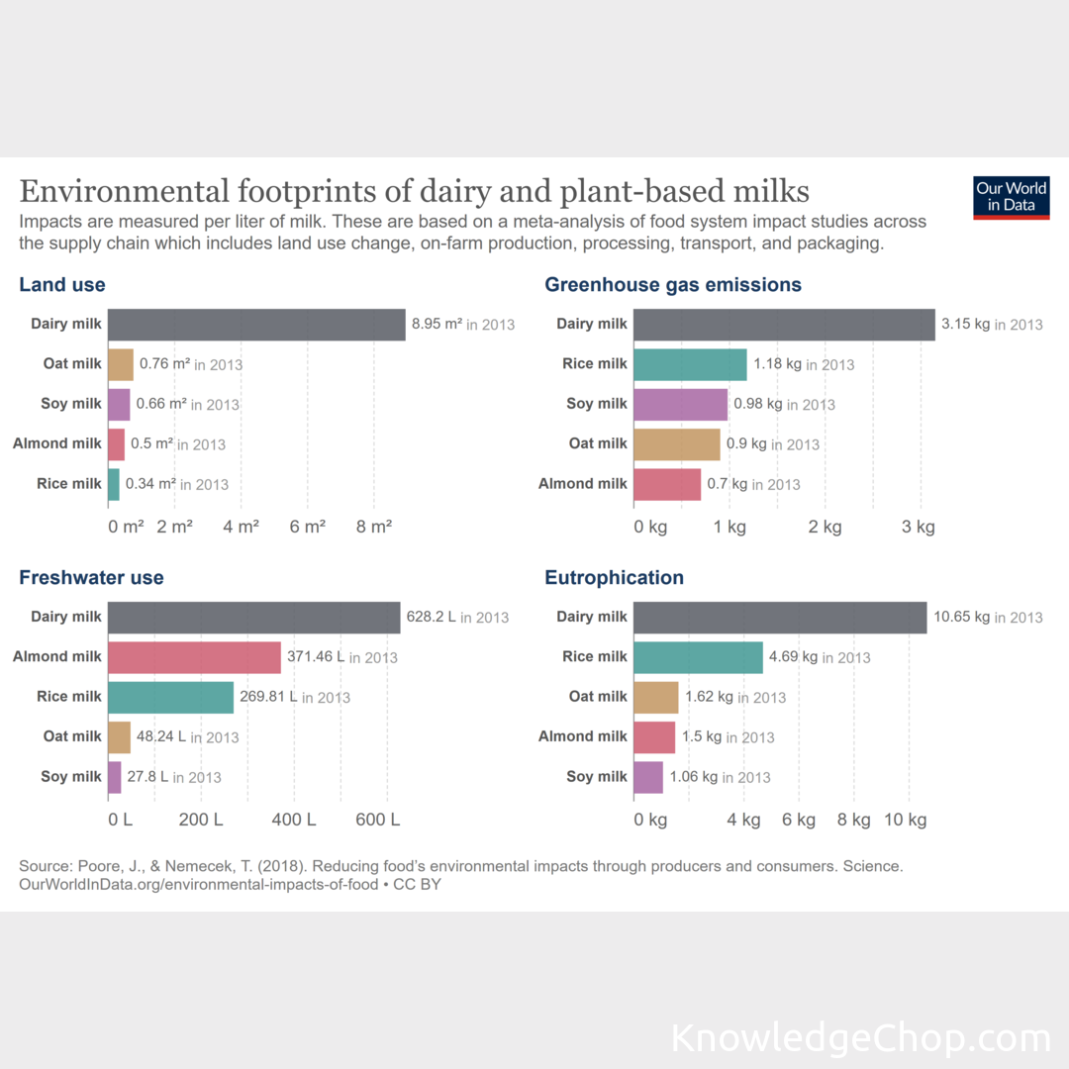Select the tan Oat milk bar in Land use
This screenshot has height=1069, width=1069.
(x=121, y=364)
